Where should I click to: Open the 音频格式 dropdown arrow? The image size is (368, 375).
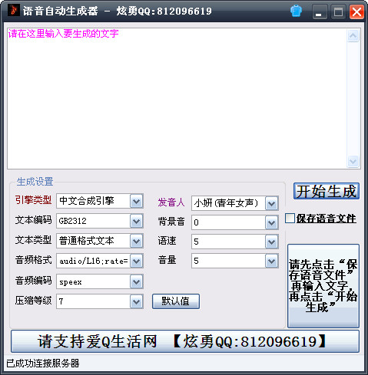coord(136,261)
